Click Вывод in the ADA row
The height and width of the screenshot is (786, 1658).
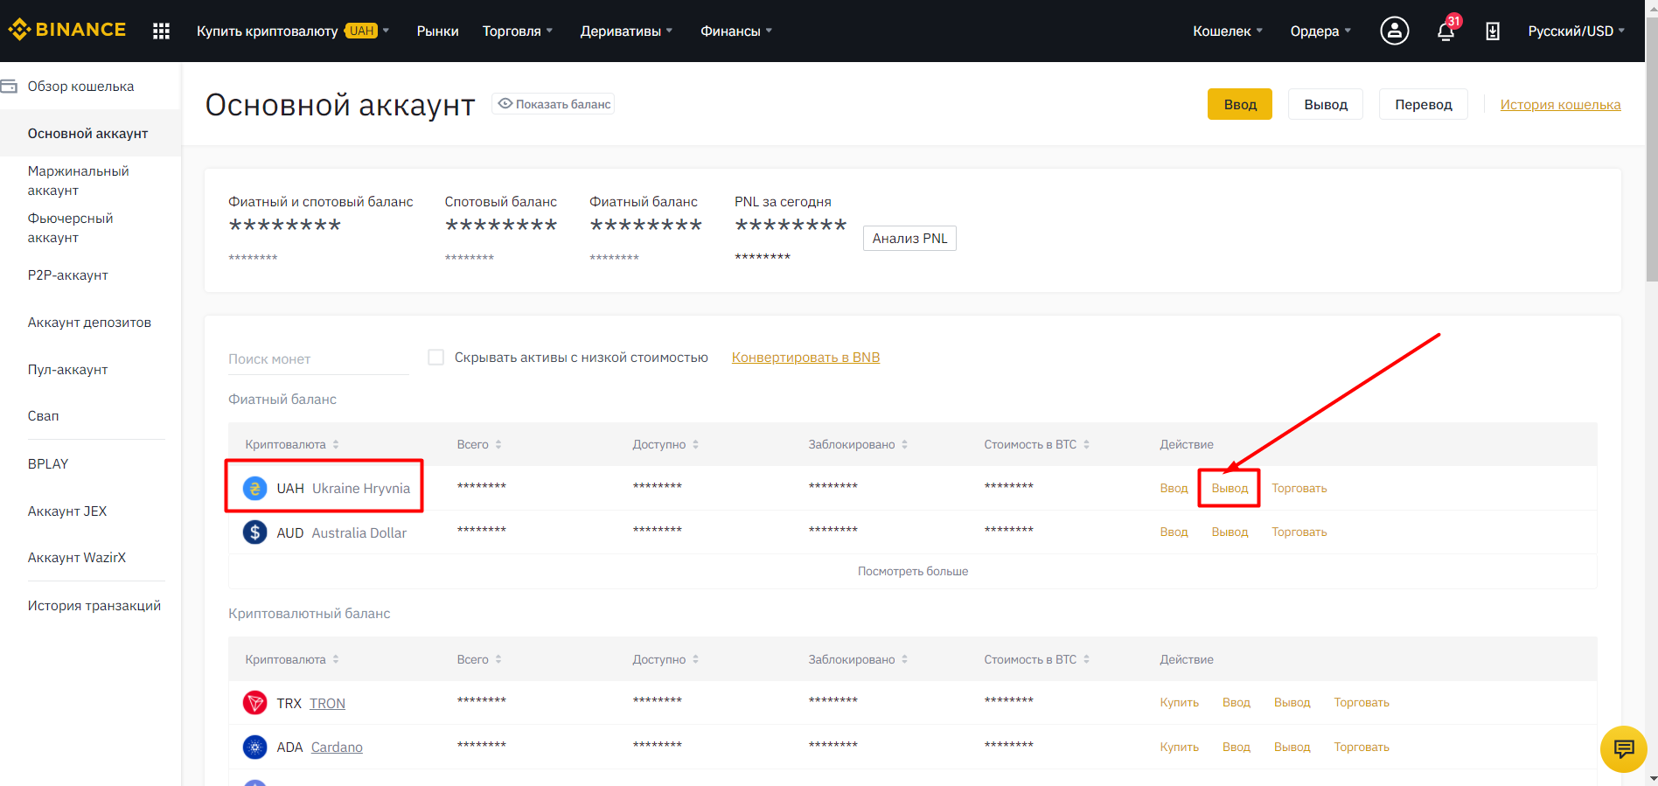(x=1292, y=747)
